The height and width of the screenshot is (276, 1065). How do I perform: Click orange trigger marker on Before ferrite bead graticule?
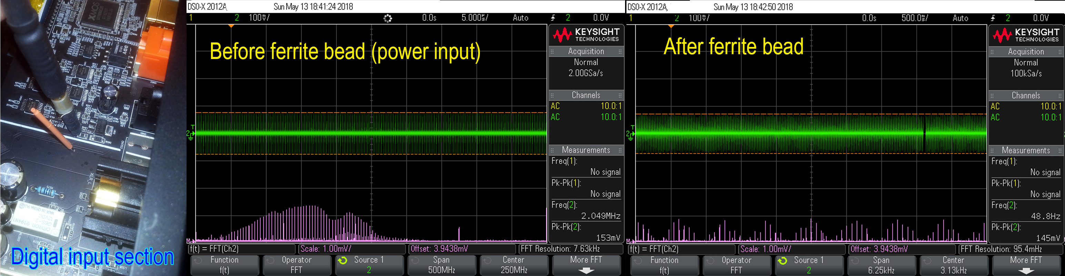click(231, 27)
